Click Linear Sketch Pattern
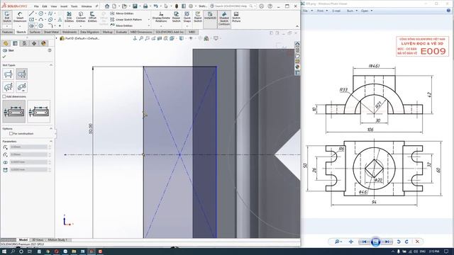Viewport: 454px width, 255px height. click(x=126, y=20)
